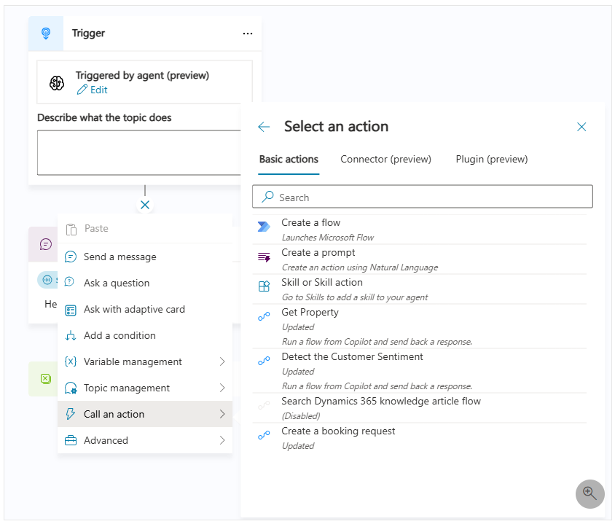
Task: Click the Create a prompt icon
Action: click(x=264, y=257)
